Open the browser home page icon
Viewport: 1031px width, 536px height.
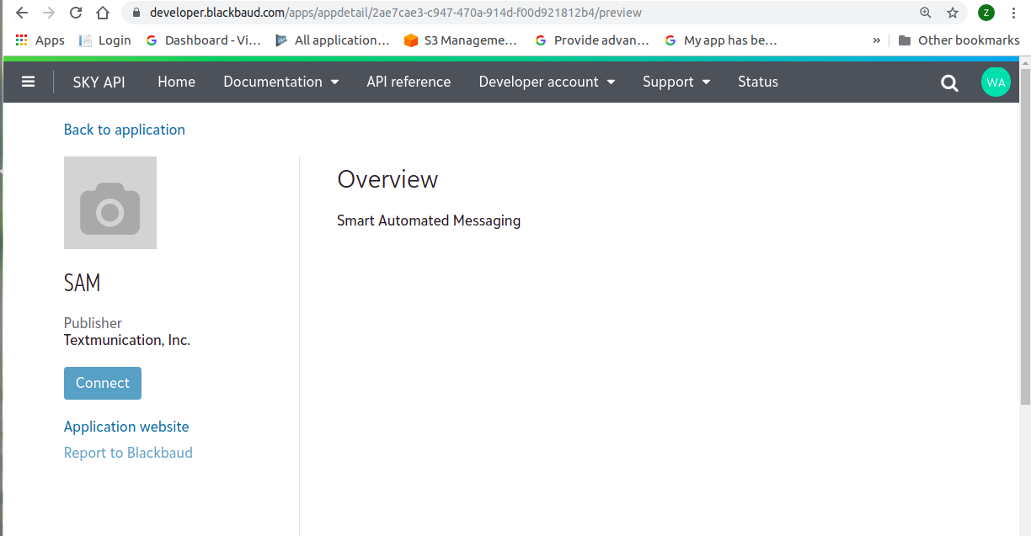coord(103,13)
